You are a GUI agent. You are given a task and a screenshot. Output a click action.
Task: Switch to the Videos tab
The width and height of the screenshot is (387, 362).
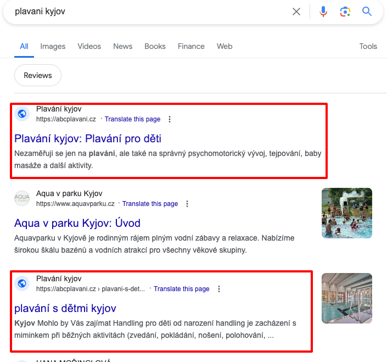coord(89,47)
